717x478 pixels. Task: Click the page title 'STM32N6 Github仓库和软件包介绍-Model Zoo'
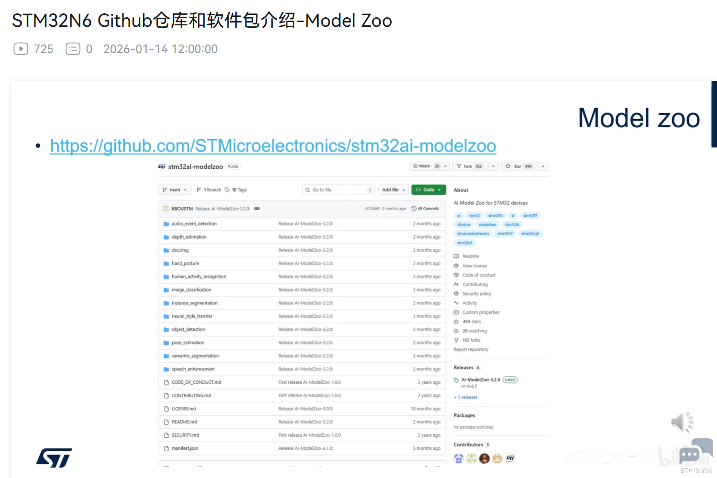point(202,21)
